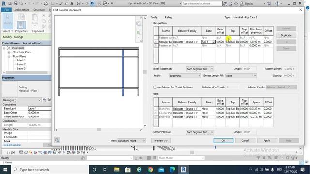
Task: Click the Duplicate button
Action: pos(286,35)
